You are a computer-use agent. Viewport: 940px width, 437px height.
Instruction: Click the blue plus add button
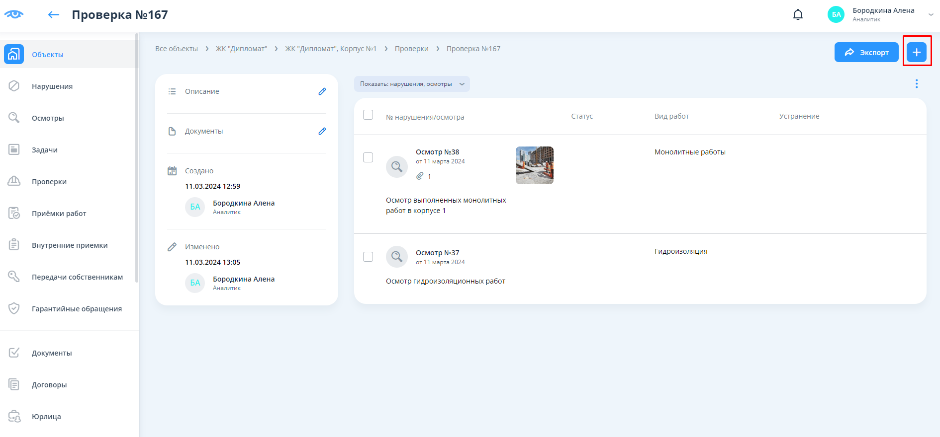916,52
